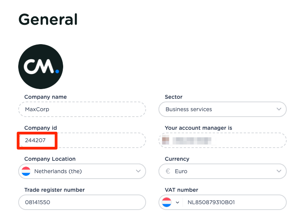Click the VAT number label
Viewport: 303px width, 222px height.
click(x=181, y=190)
